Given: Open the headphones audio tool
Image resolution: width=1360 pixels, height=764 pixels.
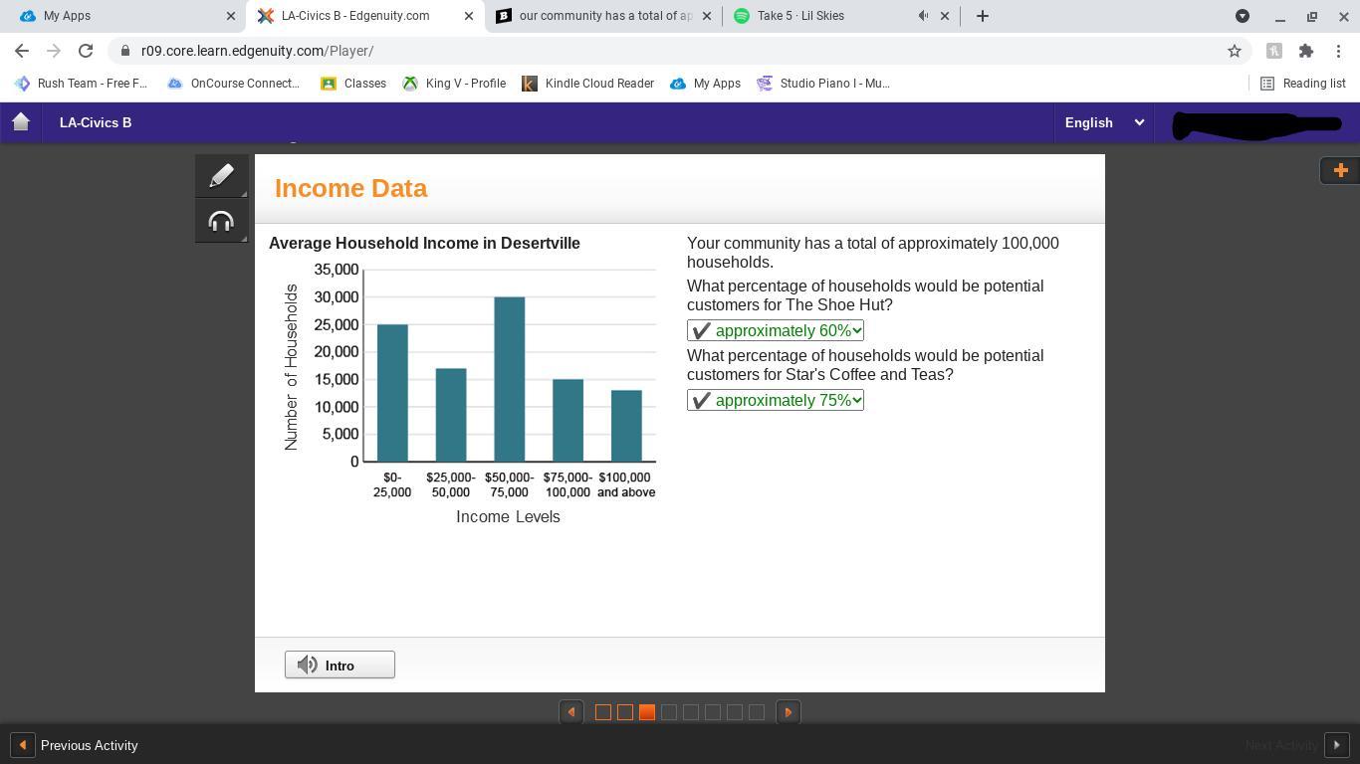Looking at the screenshot, I should point(221,221).
